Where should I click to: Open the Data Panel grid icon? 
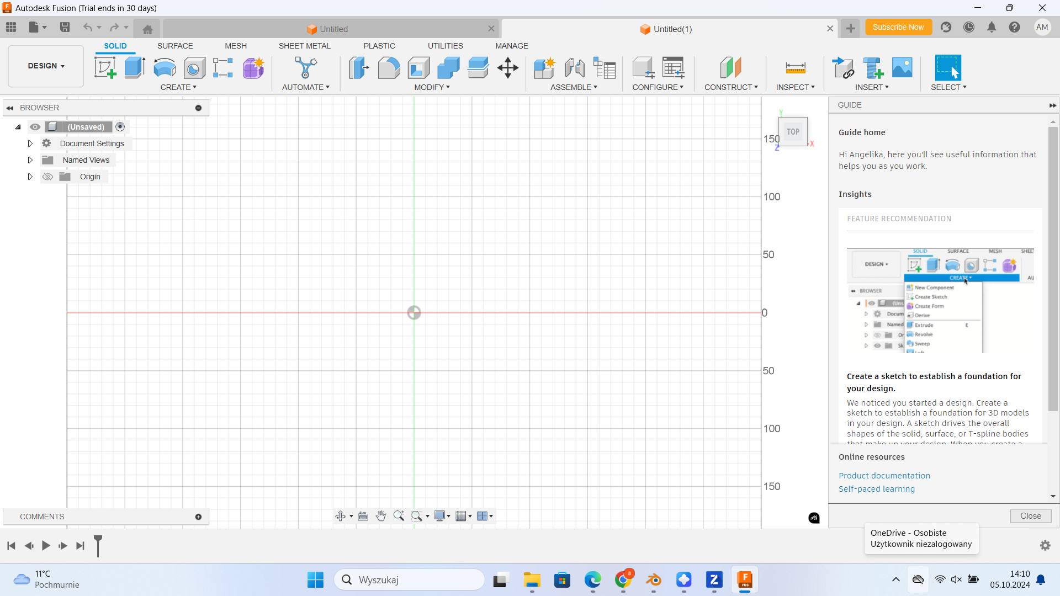point(11,27)
